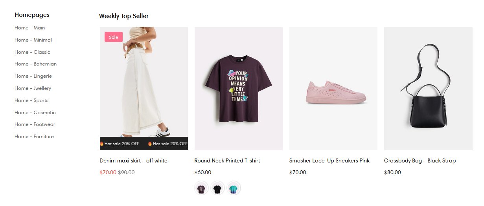Open Smasher Lace-Up Sneakers Pink title link
Image resolution: width=484 pixels, height=206 pixels.
tap(329, 160)
